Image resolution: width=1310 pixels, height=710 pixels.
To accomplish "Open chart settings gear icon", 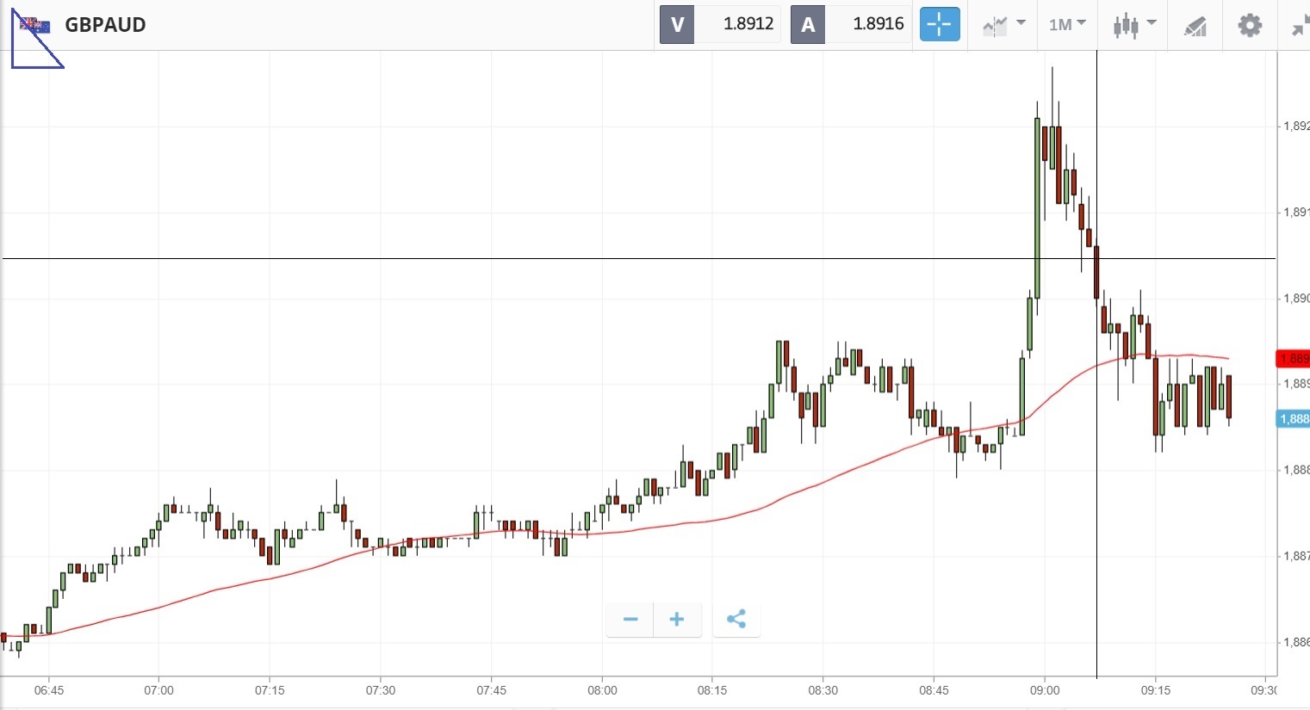I will tap(1250, 25).
